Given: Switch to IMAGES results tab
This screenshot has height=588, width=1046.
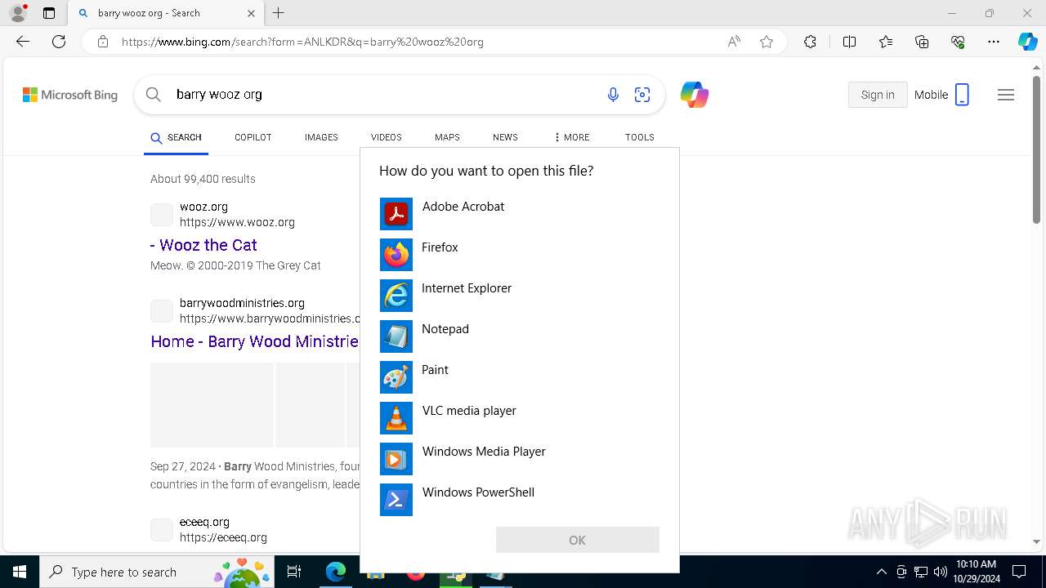Looking at the screenshot, I should pos(321,137).
